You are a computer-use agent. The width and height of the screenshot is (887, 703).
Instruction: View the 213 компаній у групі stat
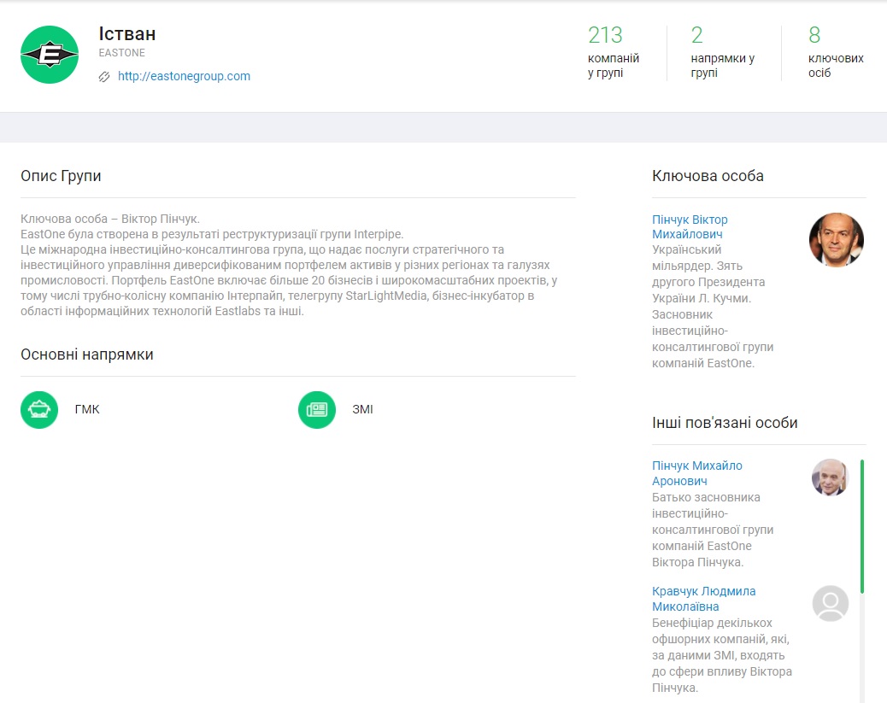tap(614, 51)
